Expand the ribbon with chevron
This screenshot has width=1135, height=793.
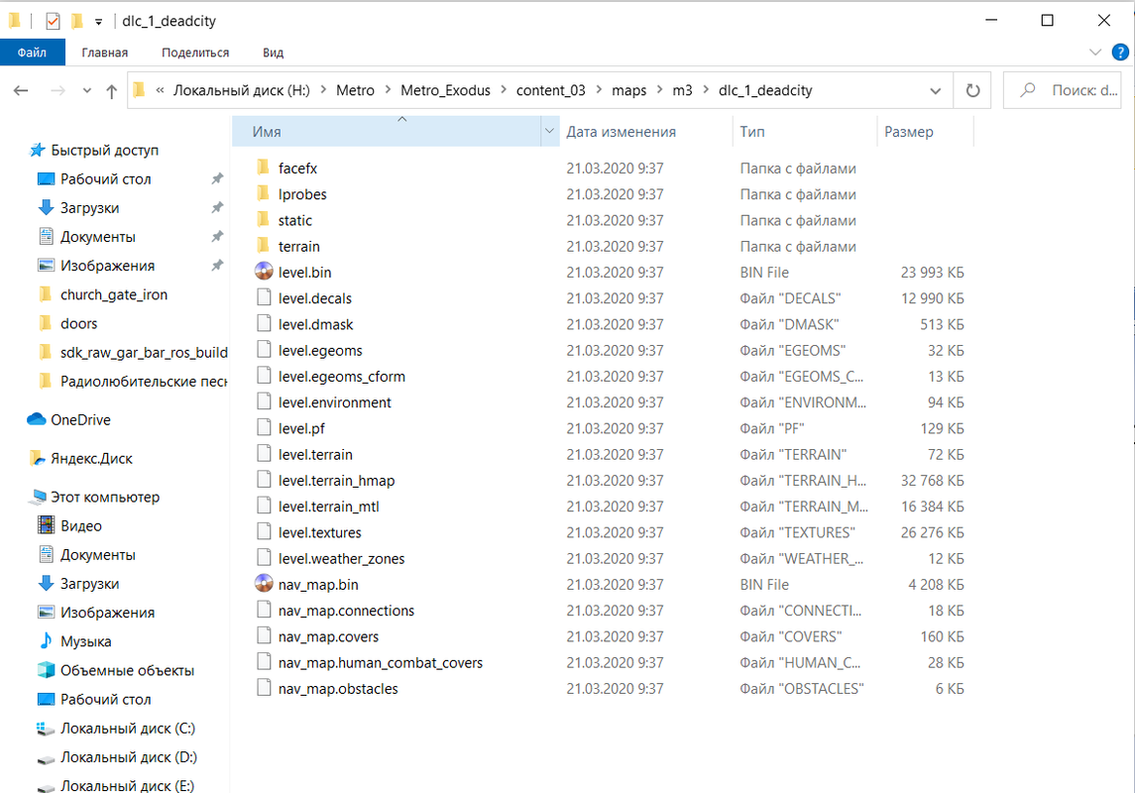point(1095,53)
